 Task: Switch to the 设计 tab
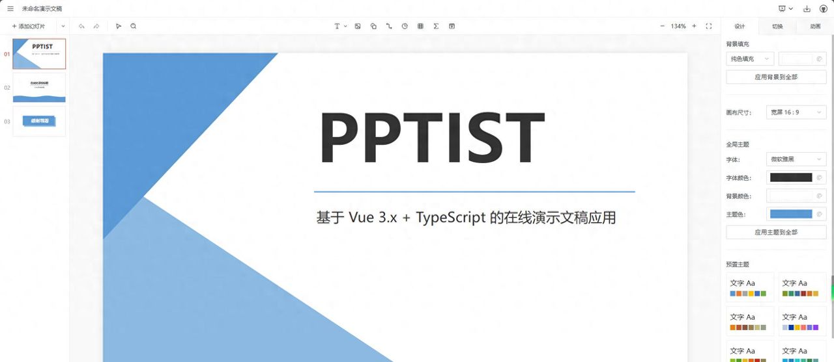740,27
